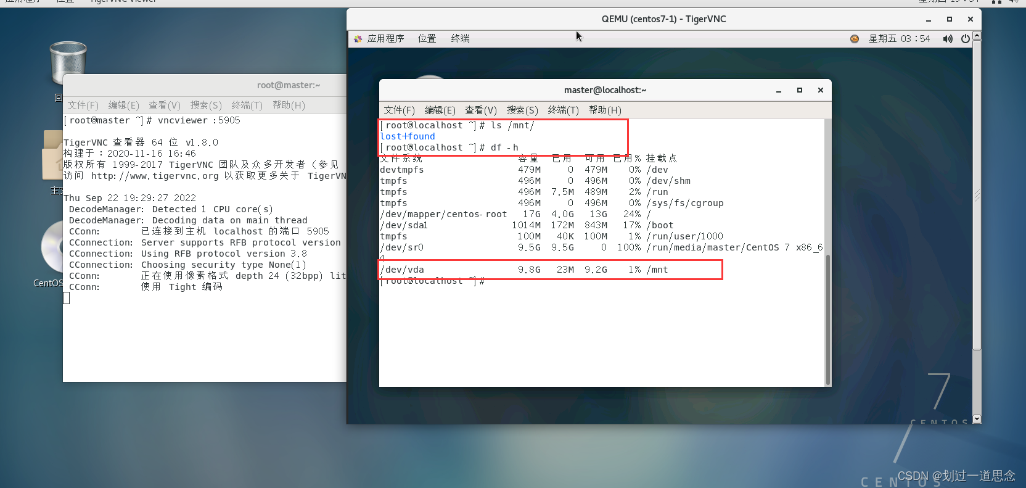Click the volume speaker icon in guest panel
This screenshot has width=1026, height=488.
[948, 39]
